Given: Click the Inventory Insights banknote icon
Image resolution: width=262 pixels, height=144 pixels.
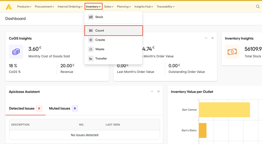Looking at the screenshot, I should pyautogui.click(x=232, y=52).
